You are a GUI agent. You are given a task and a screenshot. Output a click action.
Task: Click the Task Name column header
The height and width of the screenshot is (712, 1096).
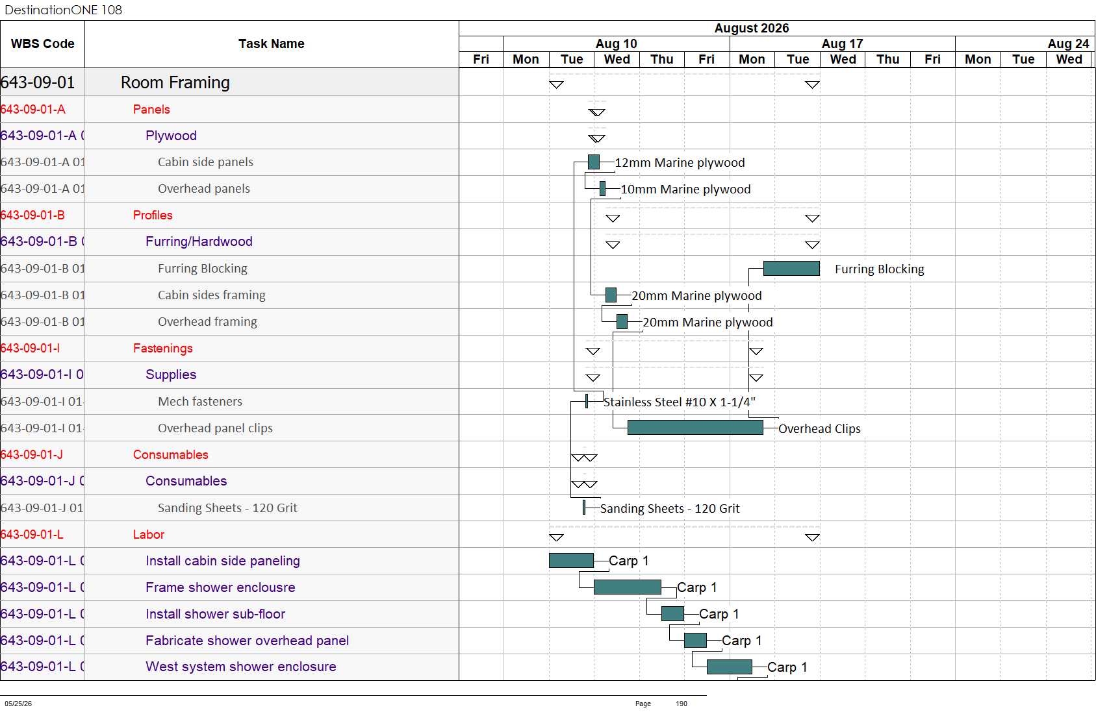tap(272, 44)
